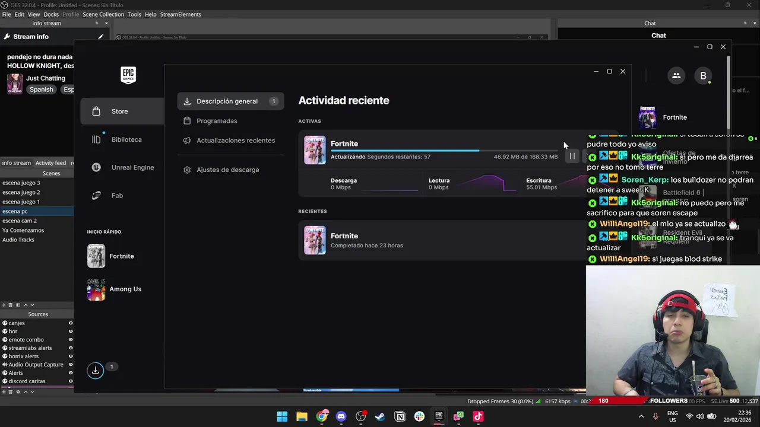
Task: Launch Fortnite from Inicio Rápido
Action: pos(112,256)
